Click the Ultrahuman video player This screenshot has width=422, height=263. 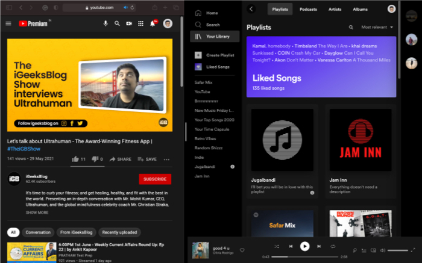point(90,85)
